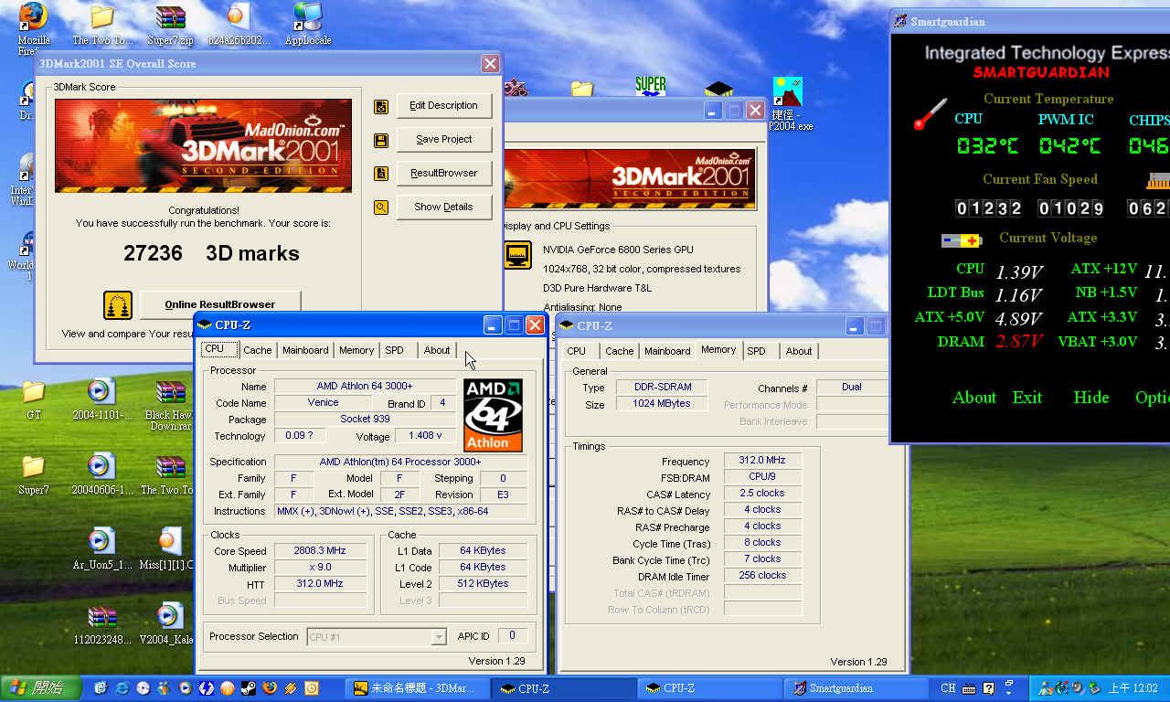This screenshot has height=702, width=1170.
Task: Click the CH language indicator in taskbar
Action: [949, 688]
